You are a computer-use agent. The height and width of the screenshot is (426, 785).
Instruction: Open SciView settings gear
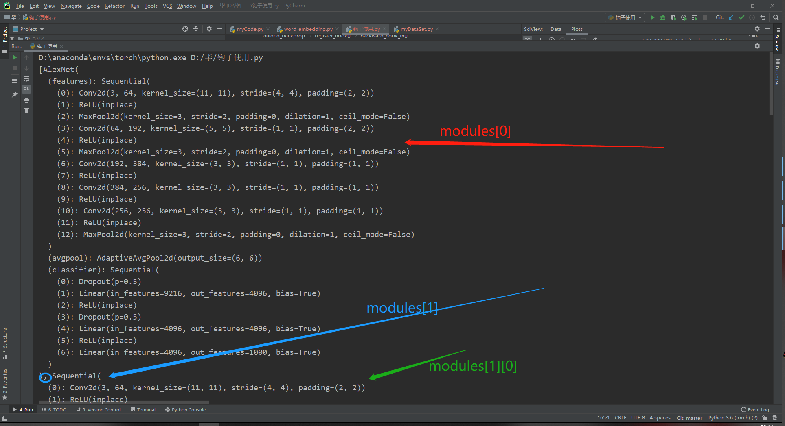[x=757, y=29]
